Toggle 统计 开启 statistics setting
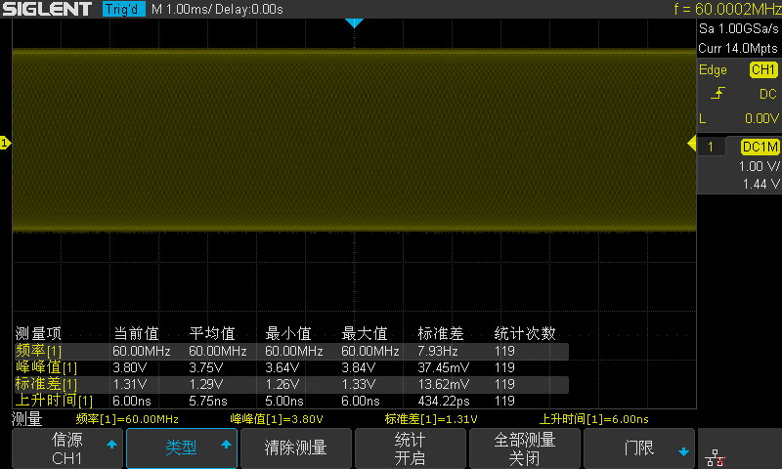This screenshot has height=469, width=782. coord(410,448)
